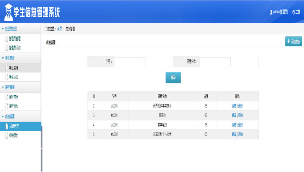304x172 pixels.
Task: Click document icon beside 成绩添加 item
Action: 7,136
